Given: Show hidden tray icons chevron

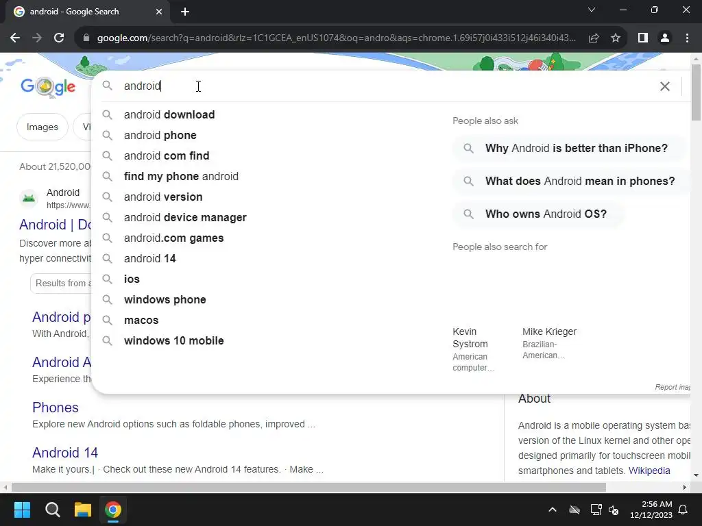Looking at the screenshot, I should click(553, 510).
